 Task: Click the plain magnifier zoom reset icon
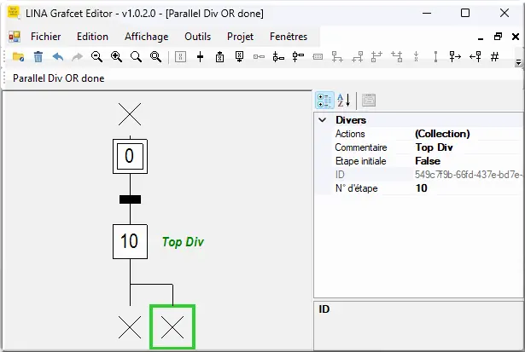pos(136,57)
